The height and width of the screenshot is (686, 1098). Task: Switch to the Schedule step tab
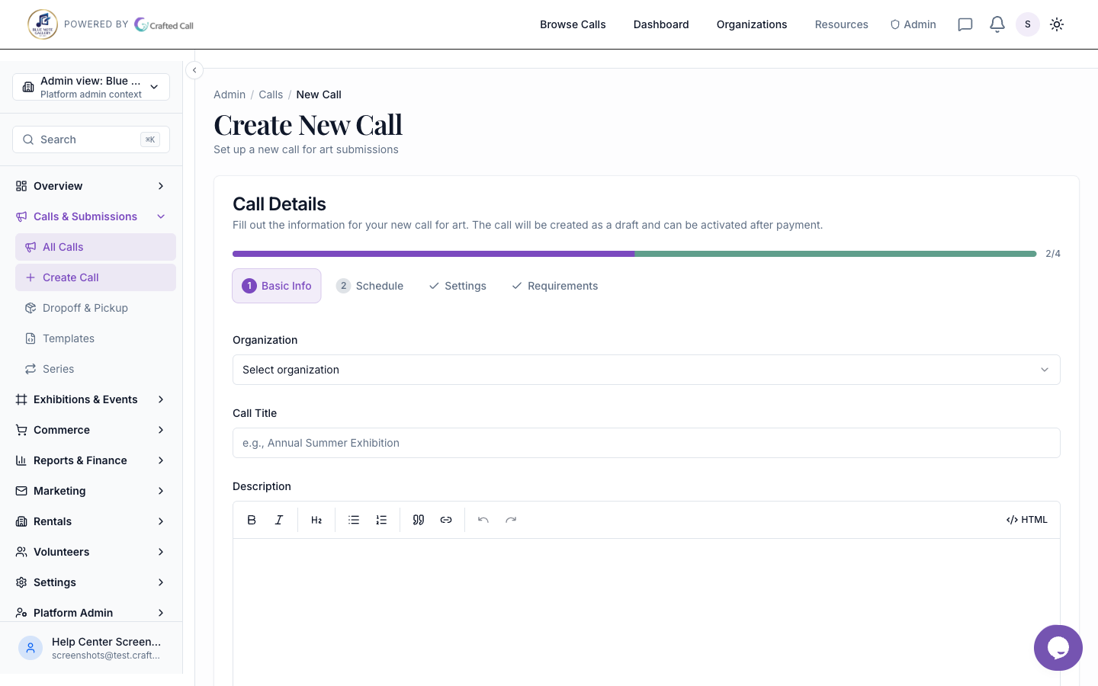(370, 286)
